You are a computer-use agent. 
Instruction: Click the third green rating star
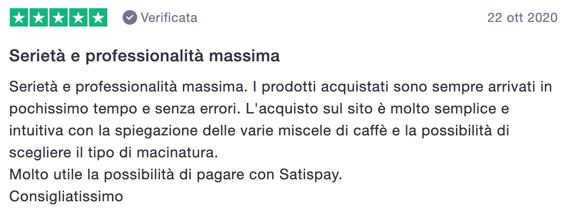[x=59, y=18]
